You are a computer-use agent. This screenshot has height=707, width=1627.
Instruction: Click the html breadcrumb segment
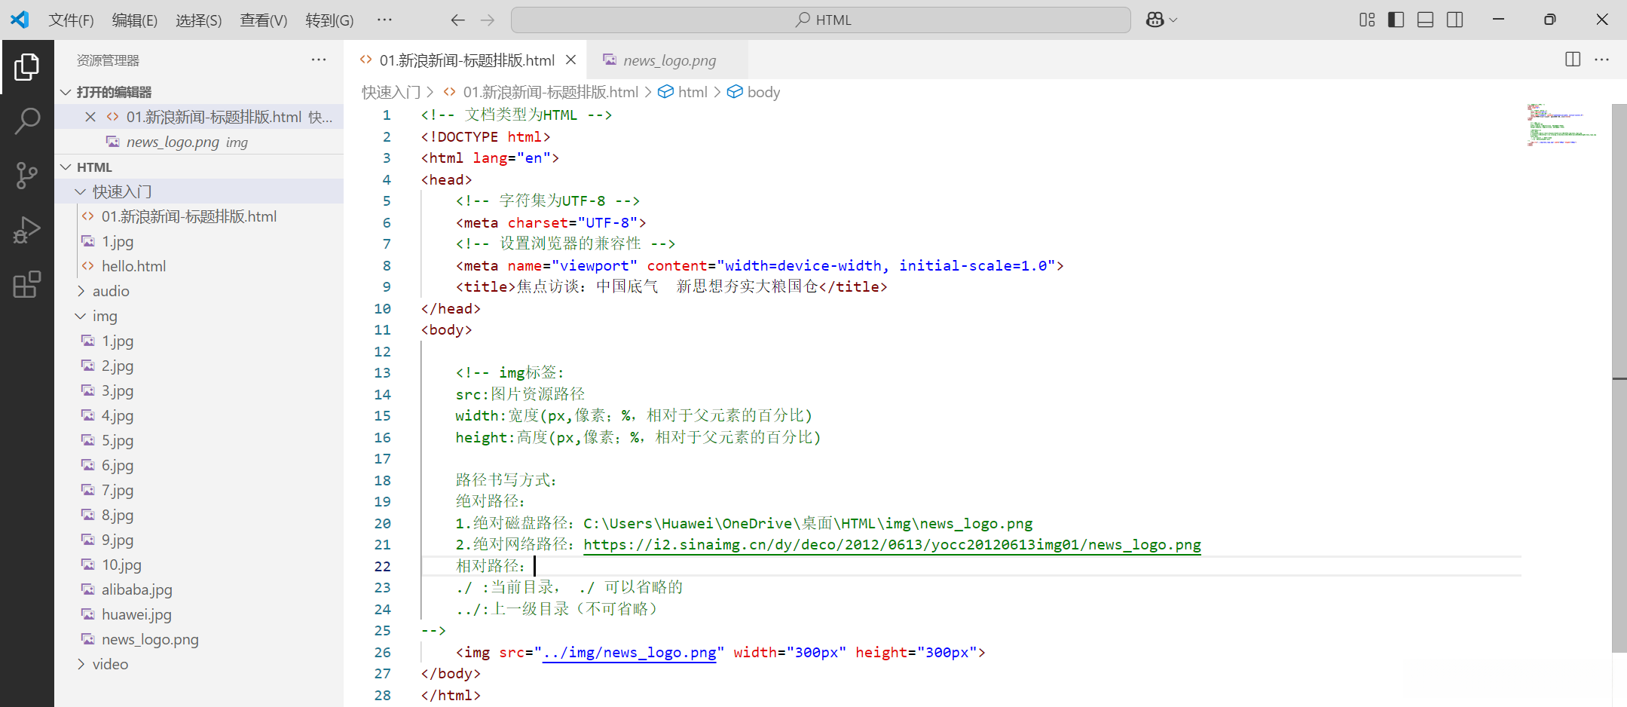pos(693,92)
